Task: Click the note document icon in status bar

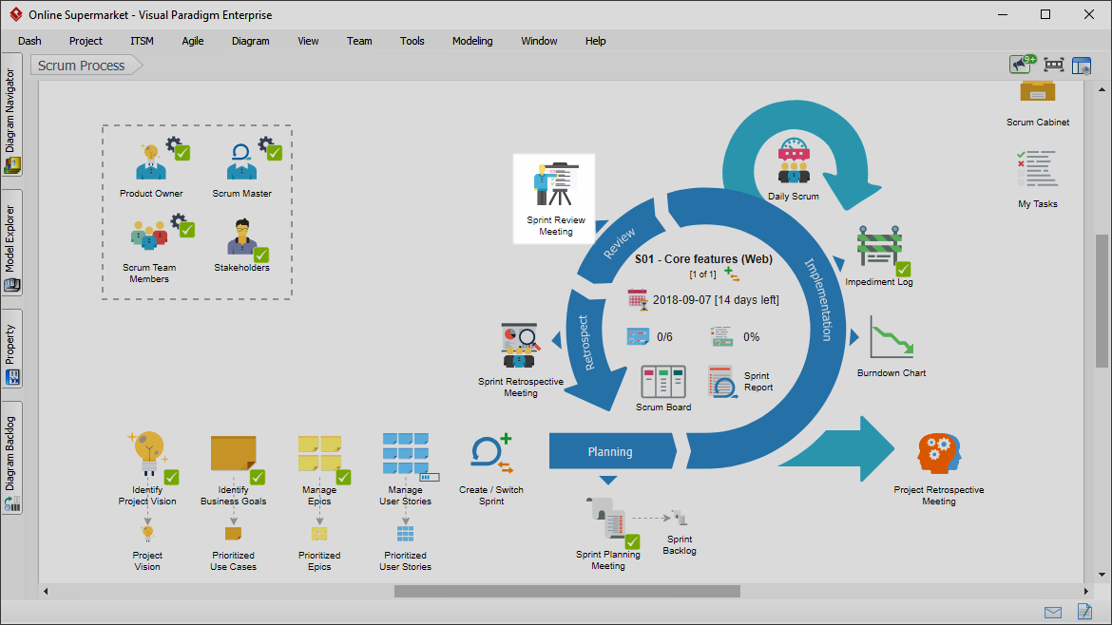Action: 1084,611
